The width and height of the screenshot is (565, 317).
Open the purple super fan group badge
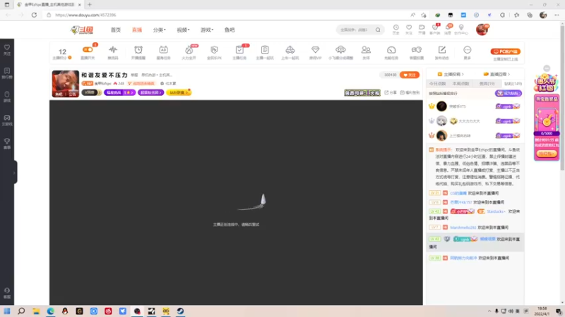(150, 92)
